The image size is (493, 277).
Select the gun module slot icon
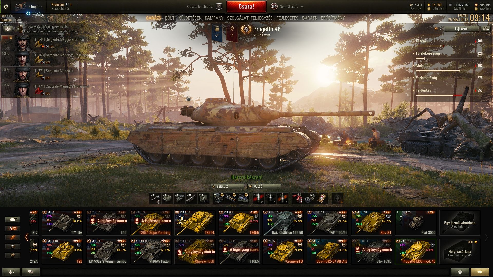point(155,199)
